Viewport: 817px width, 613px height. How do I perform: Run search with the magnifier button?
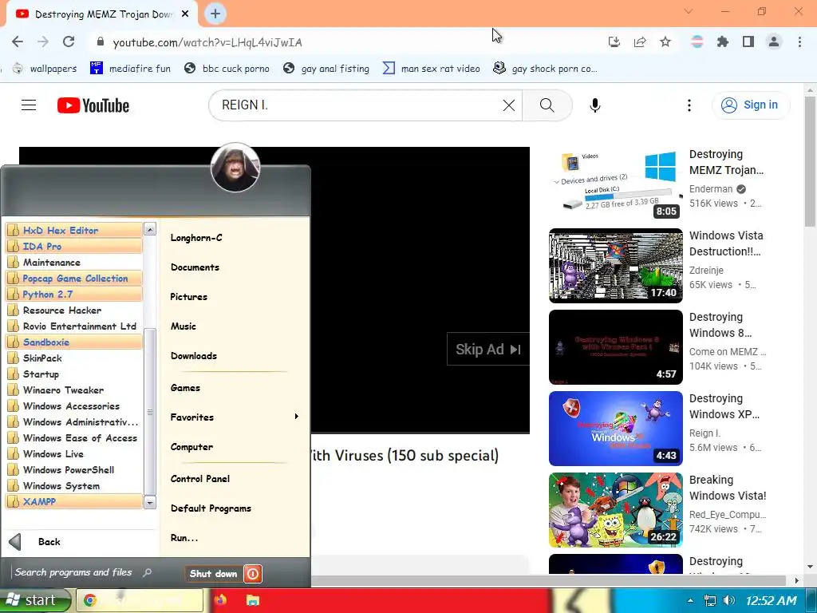click(x=547, y=105)
